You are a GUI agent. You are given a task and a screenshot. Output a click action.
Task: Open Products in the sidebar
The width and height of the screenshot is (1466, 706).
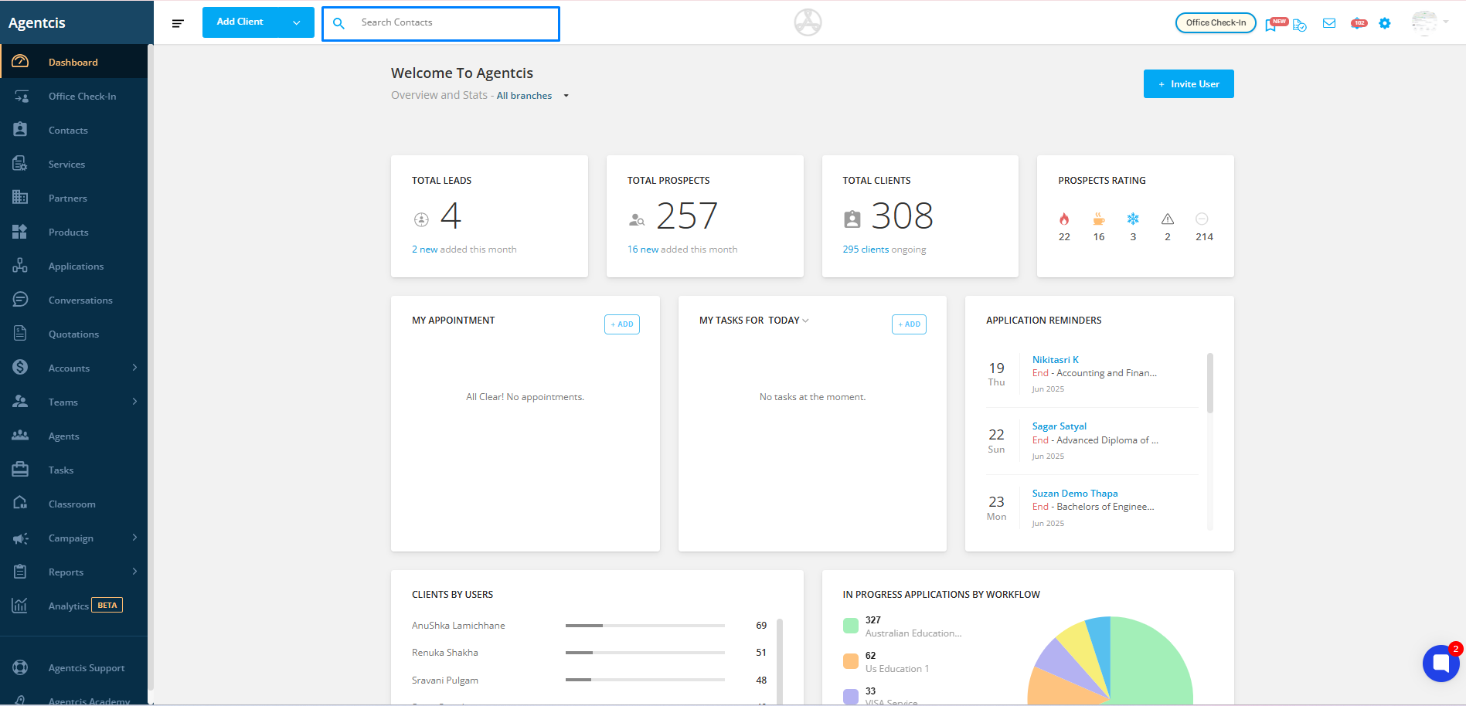coord(73,232)
